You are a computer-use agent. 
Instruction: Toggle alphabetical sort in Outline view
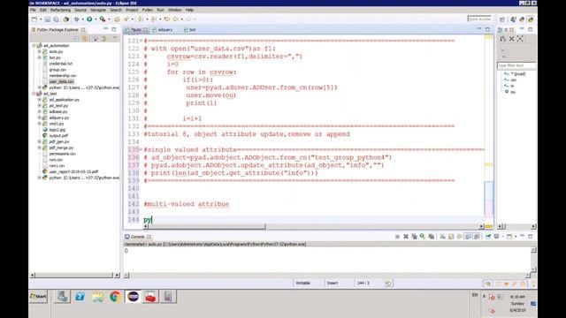(x=503, y=39)
